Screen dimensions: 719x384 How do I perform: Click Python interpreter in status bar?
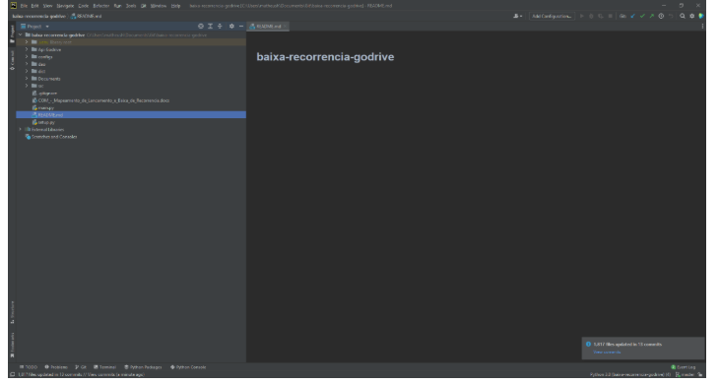click(631, 374)
